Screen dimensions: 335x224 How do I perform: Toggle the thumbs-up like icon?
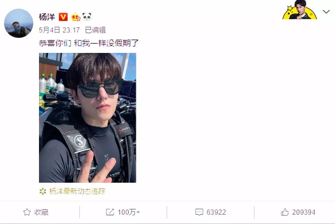[284, 212]
